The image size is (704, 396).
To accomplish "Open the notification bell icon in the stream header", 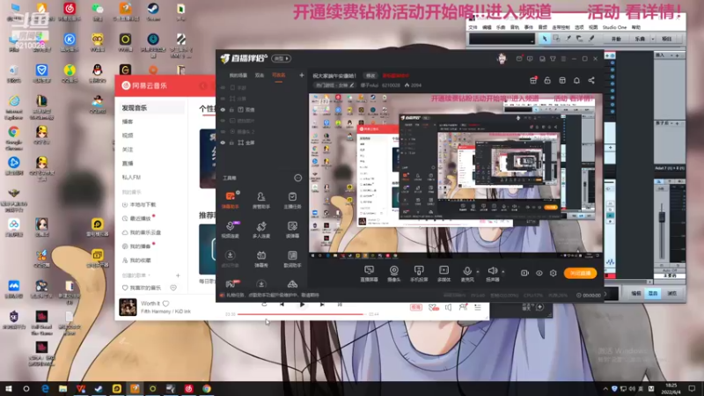I will tap(576, 80).
